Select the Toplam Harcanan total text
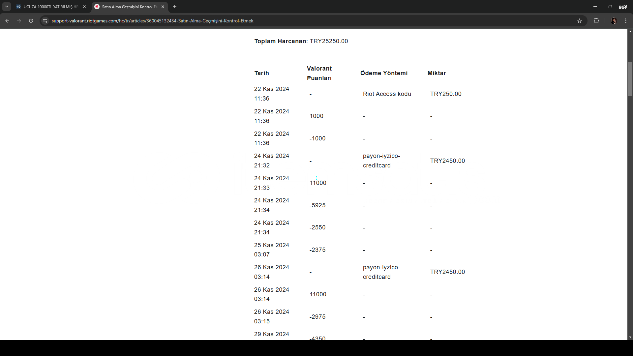The width and height of the screenshot is (633, 356). click(x=301, y=41)
